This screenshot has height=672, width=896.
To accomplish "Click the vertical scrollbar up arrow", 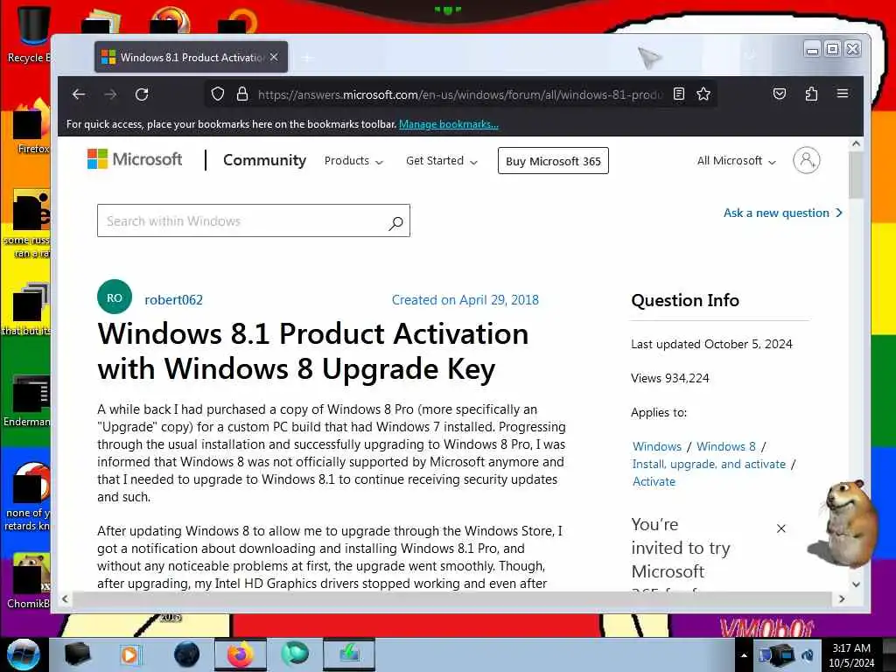I will pos(856,144).
